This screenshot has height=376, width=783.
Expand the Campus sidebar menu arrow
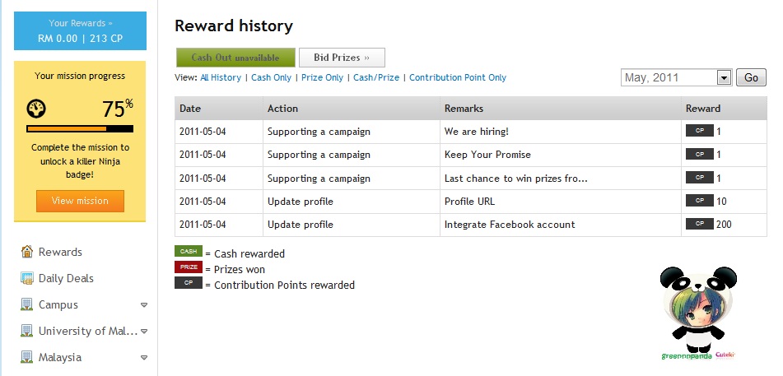coord(144,304)
